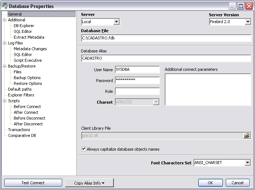Select Transactions item
The width and height of the screenshot is (255, 190).
click(x=19, y=130)
